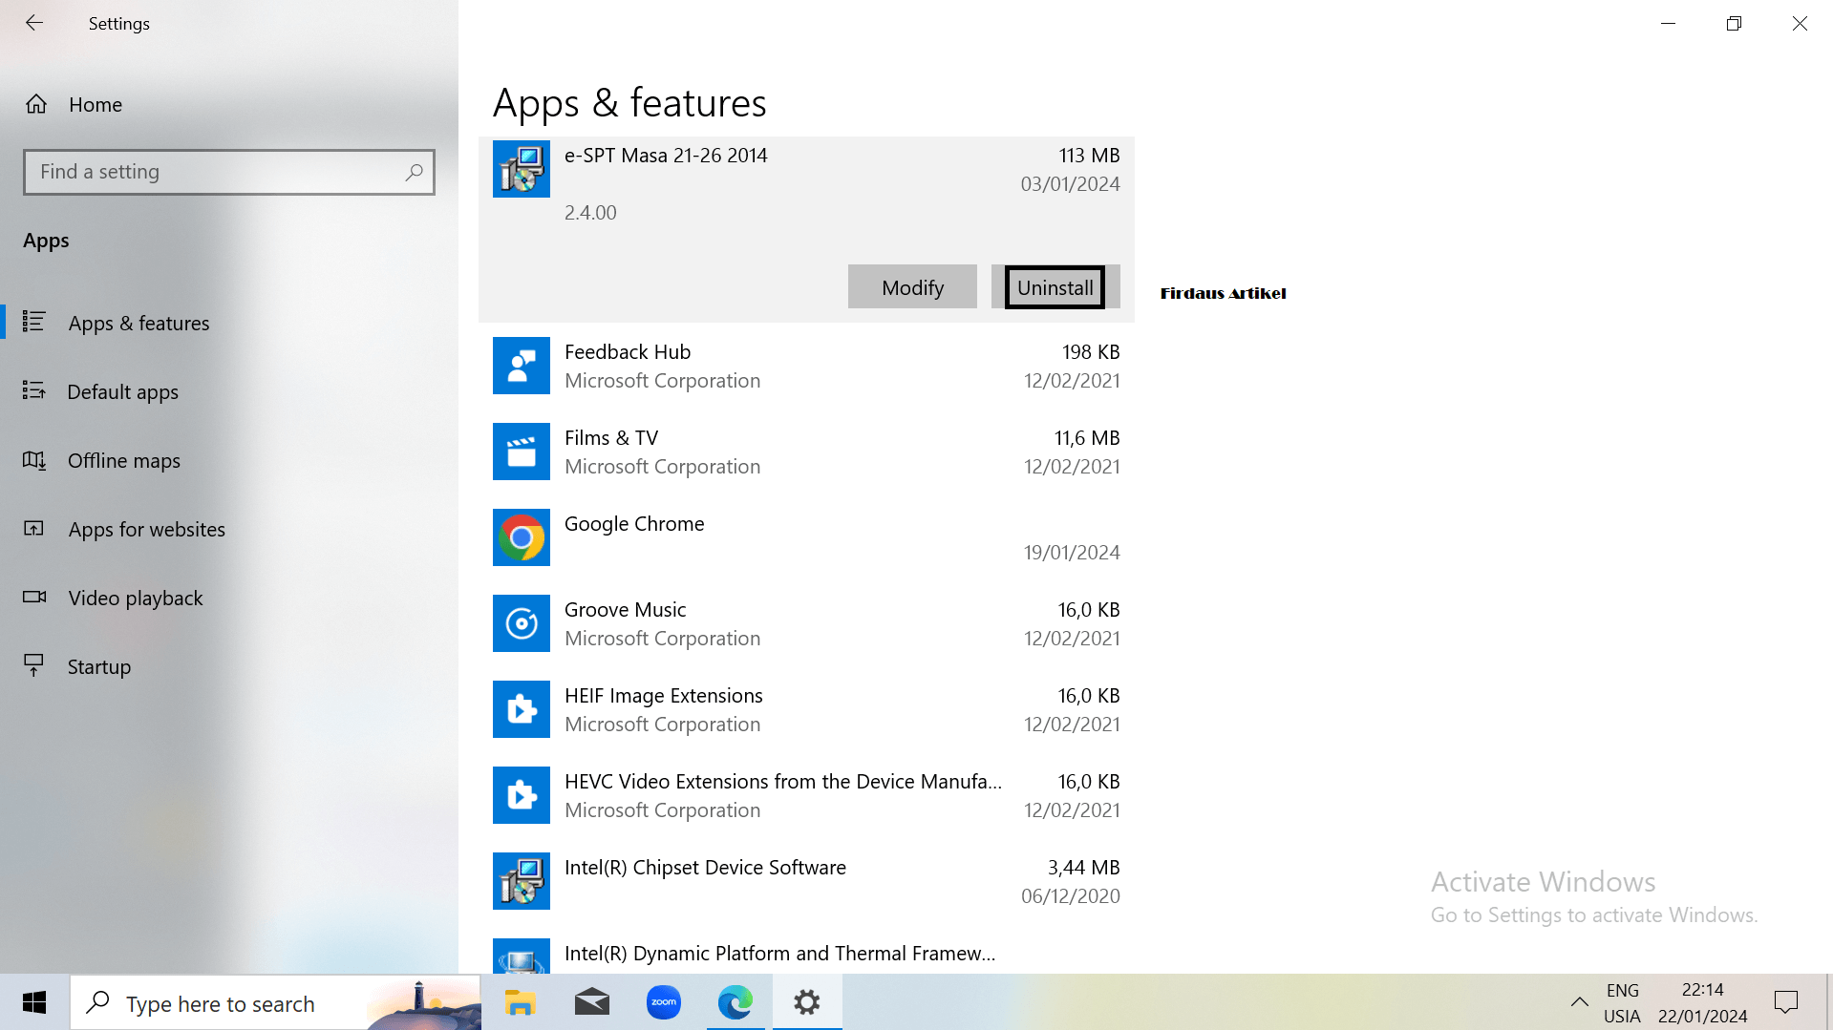1833x1030 pixels.
Task: Click the Default apps sidebar icon
Action: (x=34, y=390)
